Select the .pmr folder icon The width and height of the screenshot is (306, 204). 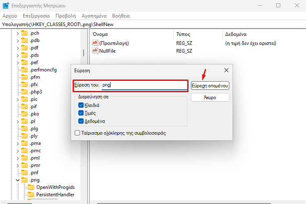[24, 165]
